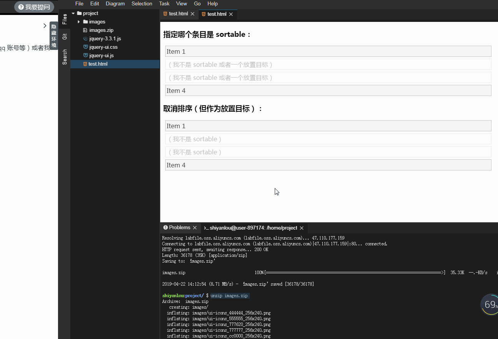Image resolution: width=498 pixels, height=339 pixels.
Task: Switch to the first test.html editor tab
Action: [x=179, y=14]
